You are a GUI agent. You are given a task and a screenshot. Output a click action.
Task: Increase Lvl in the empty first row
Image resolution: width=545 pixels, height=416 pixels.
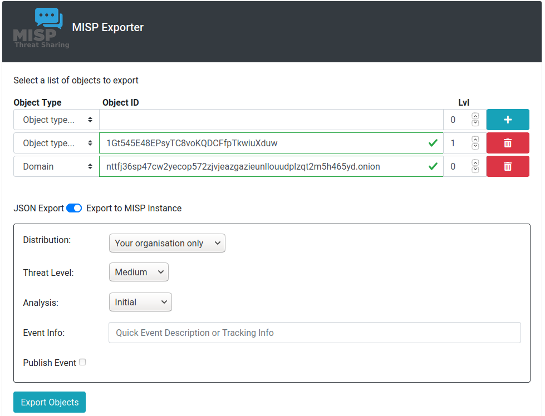pyautogui.click(x=475, y=117)
